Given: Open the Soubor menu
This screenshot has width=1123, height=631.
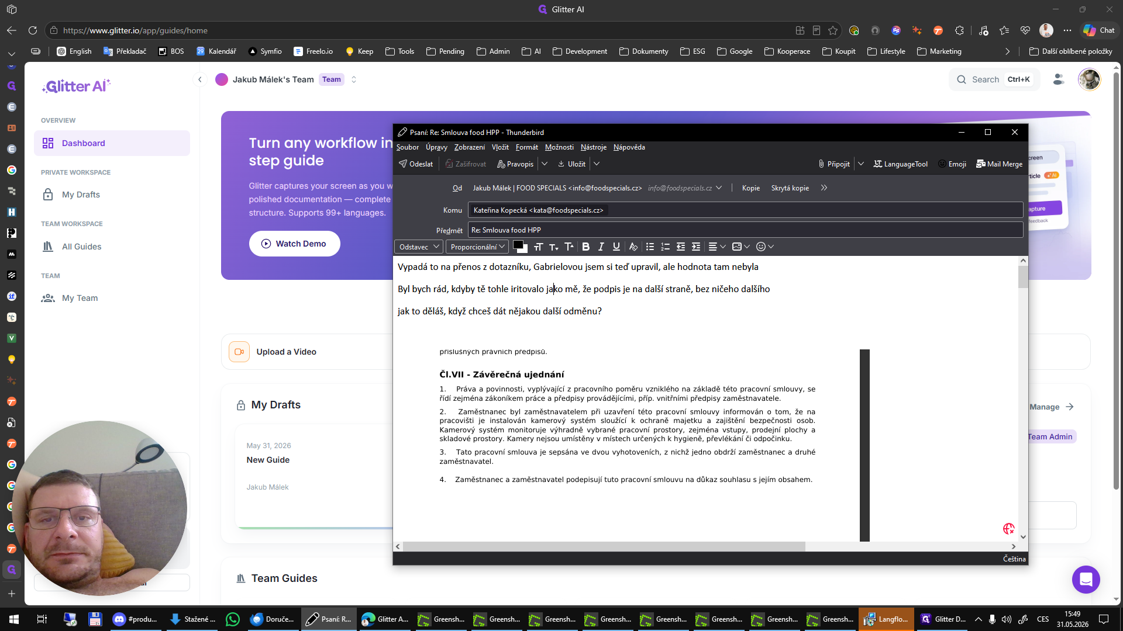Looking at the screenshot, I should pos(408,147).
